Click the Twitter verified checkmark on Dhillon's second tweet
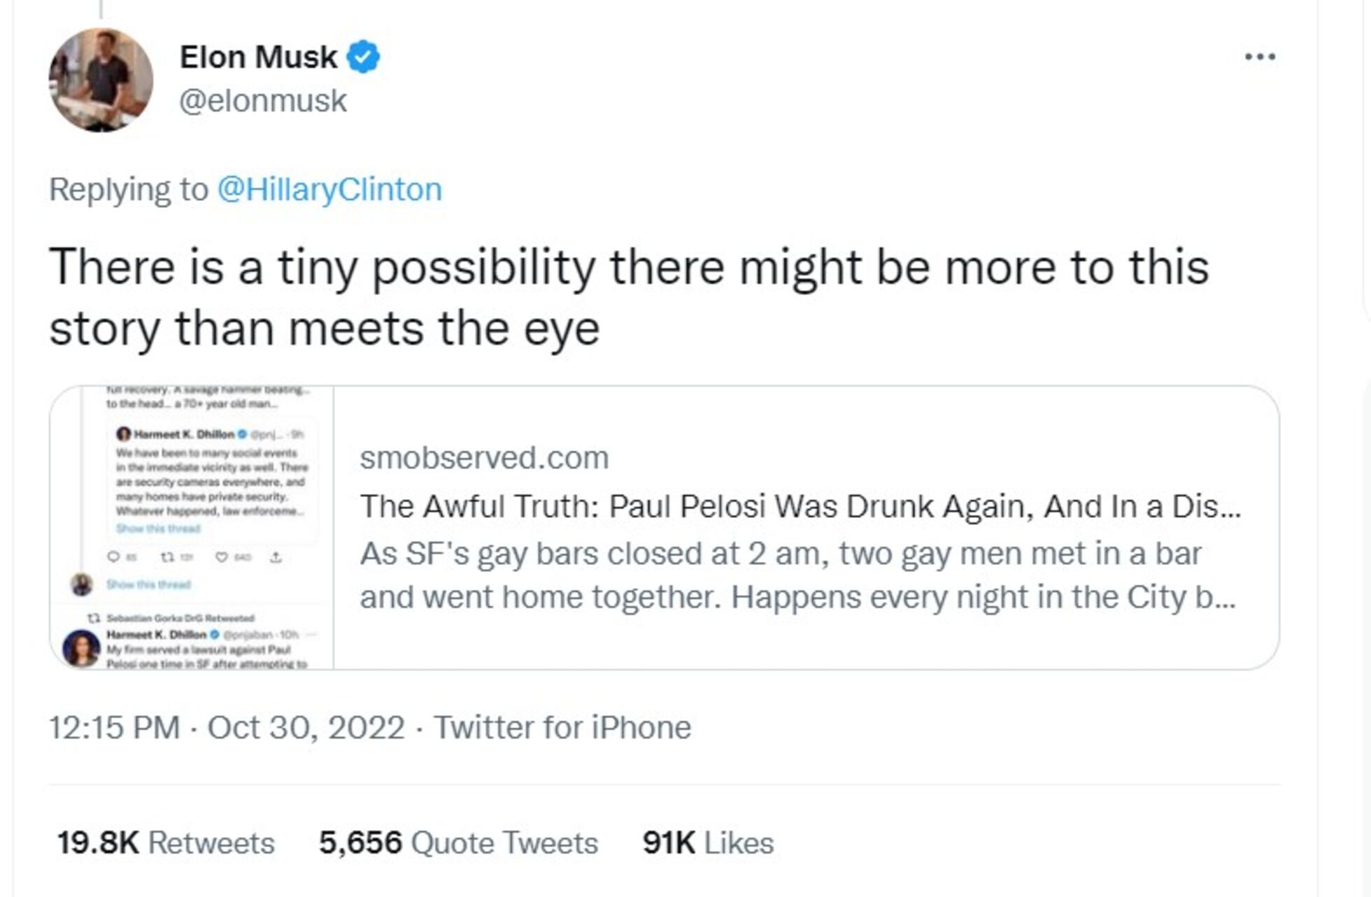The image size is (1371, 897). [213, 636]
